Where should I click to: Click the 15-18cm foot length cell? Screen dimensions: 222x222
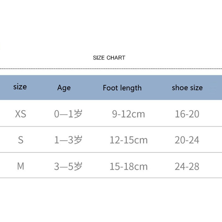[128, 167]
